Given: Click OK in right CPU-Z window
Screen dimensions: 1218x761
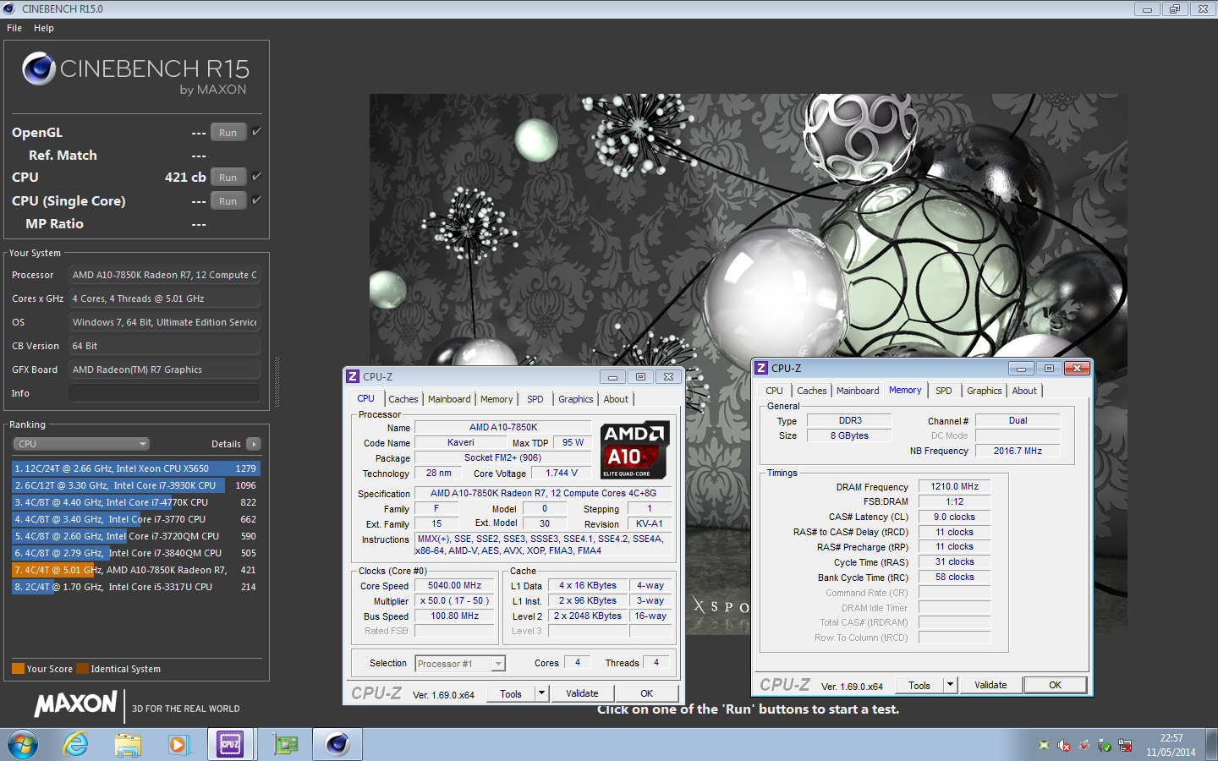Looking at the screenshot, I should coord(1055,686).
